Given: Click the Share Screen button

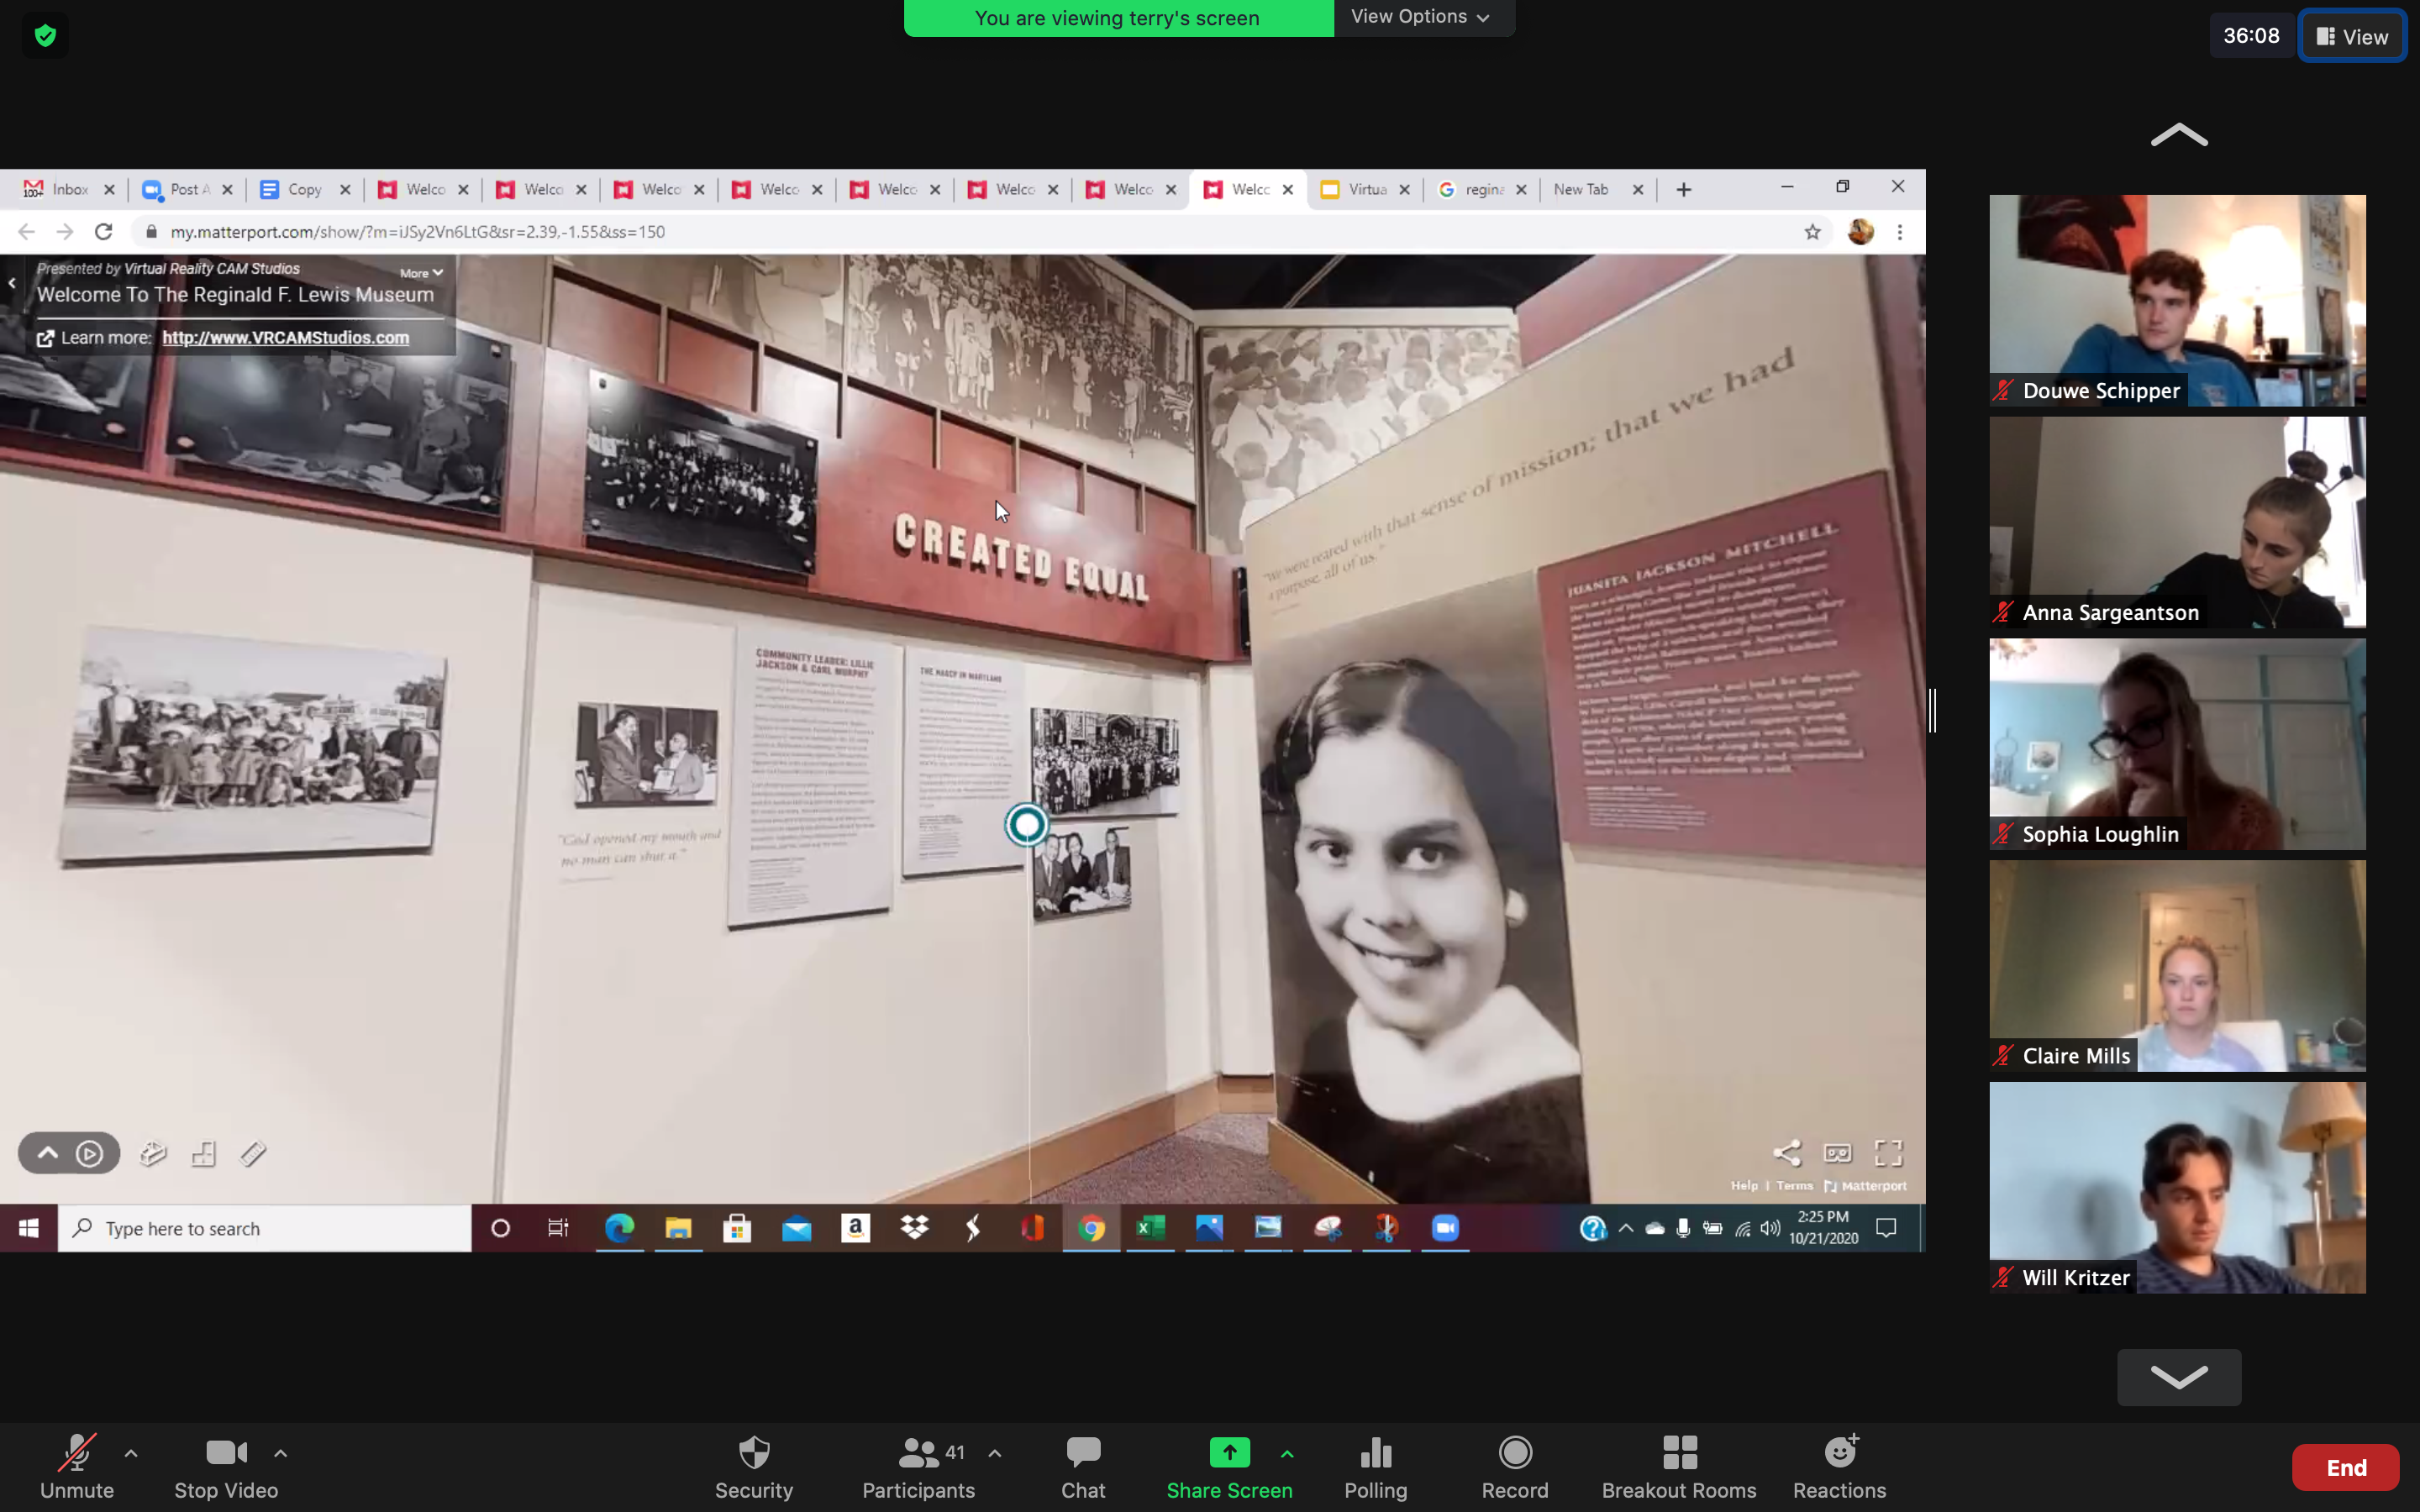Looking at the screenshot, I should [x=1228, y=1466].
